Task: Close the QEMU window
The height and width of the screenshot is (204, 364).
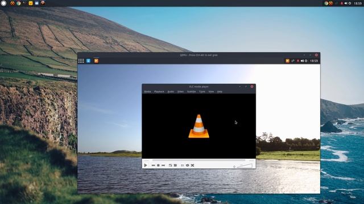Action: pyautogui.click(x=316, y=55)
